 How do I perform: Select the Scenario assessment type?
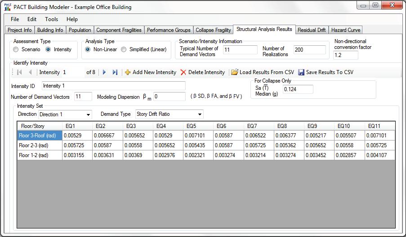(x=16, y=49)
